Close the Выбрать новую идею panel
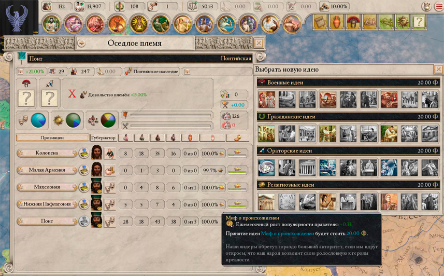 438,69
